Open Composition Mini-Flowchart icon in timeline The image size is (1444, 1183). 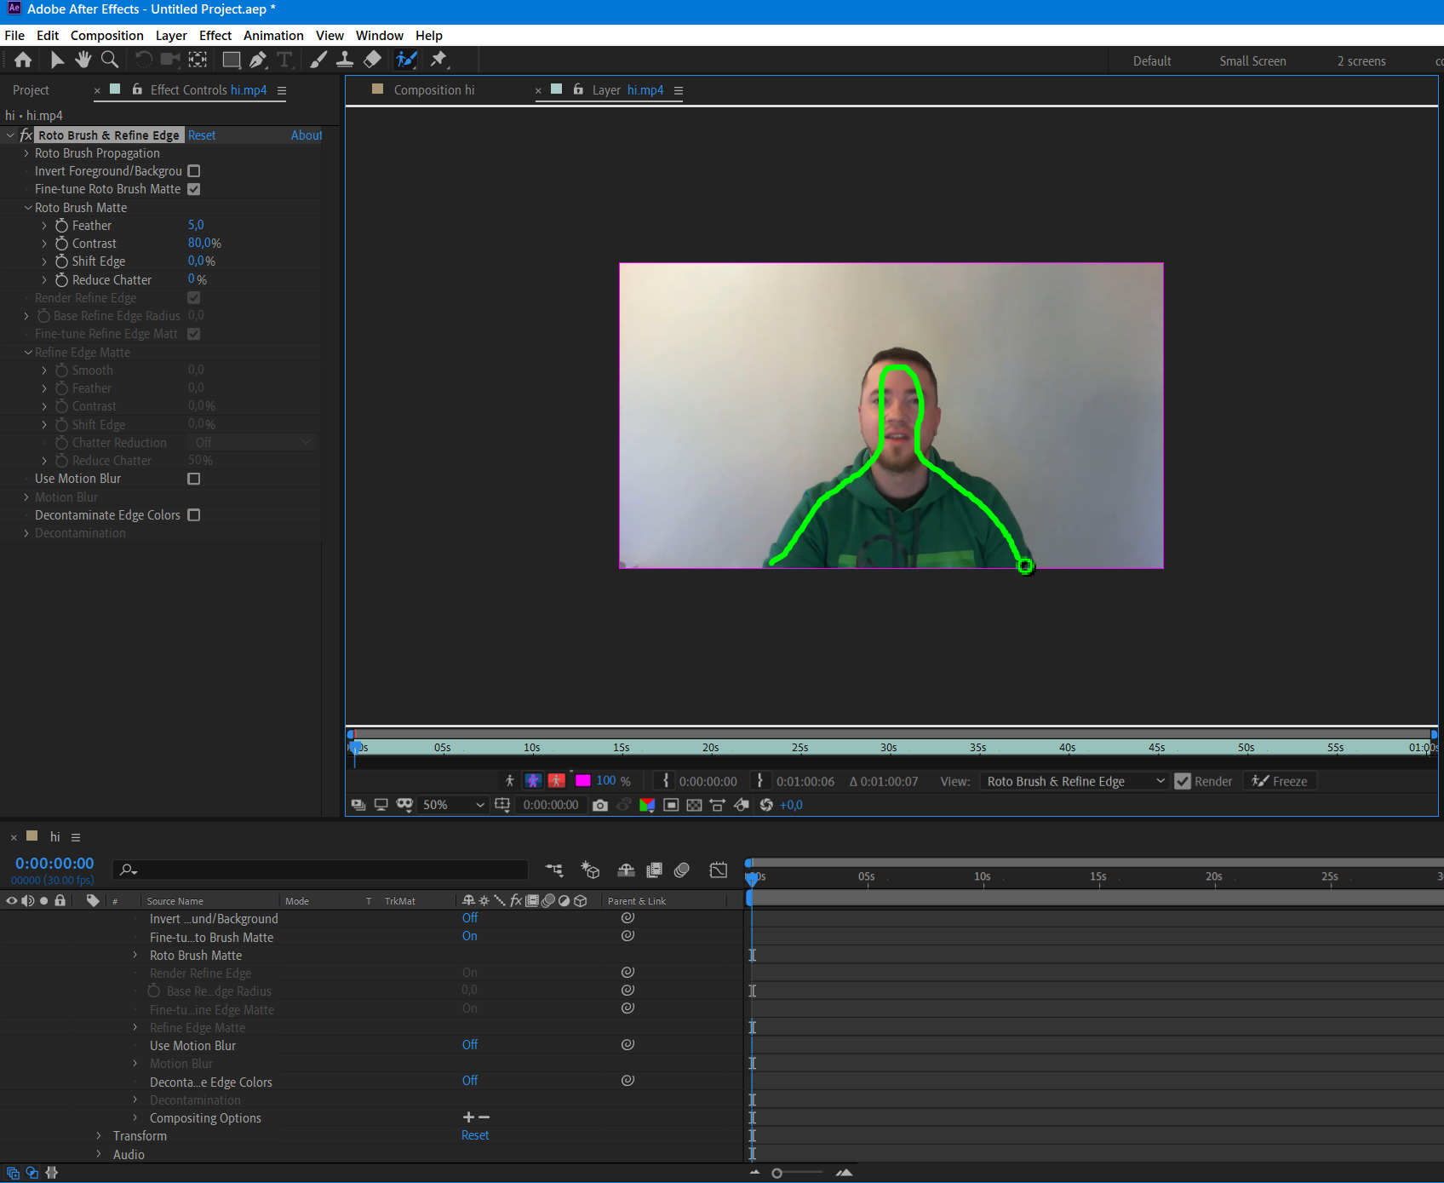tap(554, 870)
